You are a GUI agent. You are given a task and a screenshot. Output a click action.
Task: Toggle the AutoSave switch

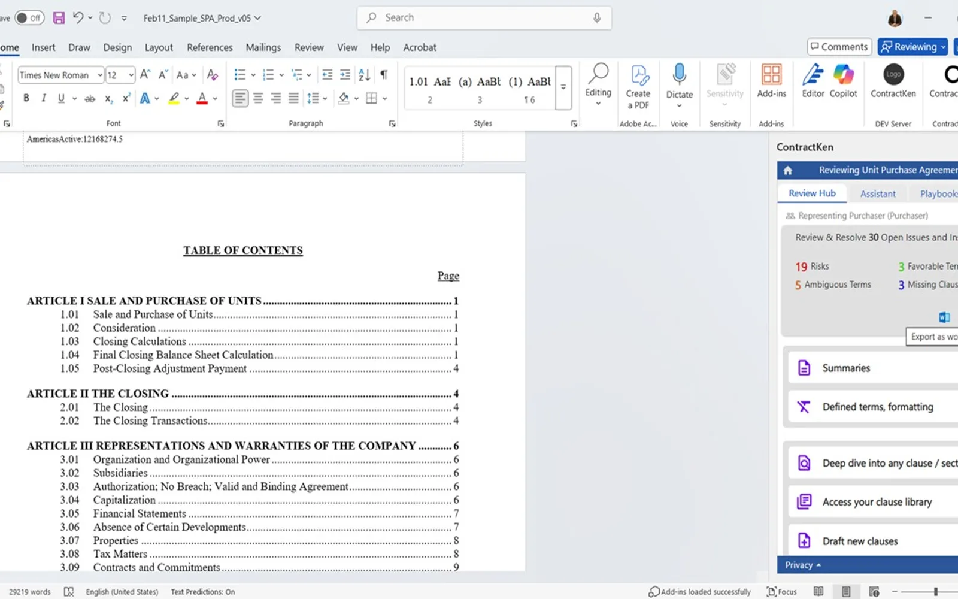coord(29,17)
